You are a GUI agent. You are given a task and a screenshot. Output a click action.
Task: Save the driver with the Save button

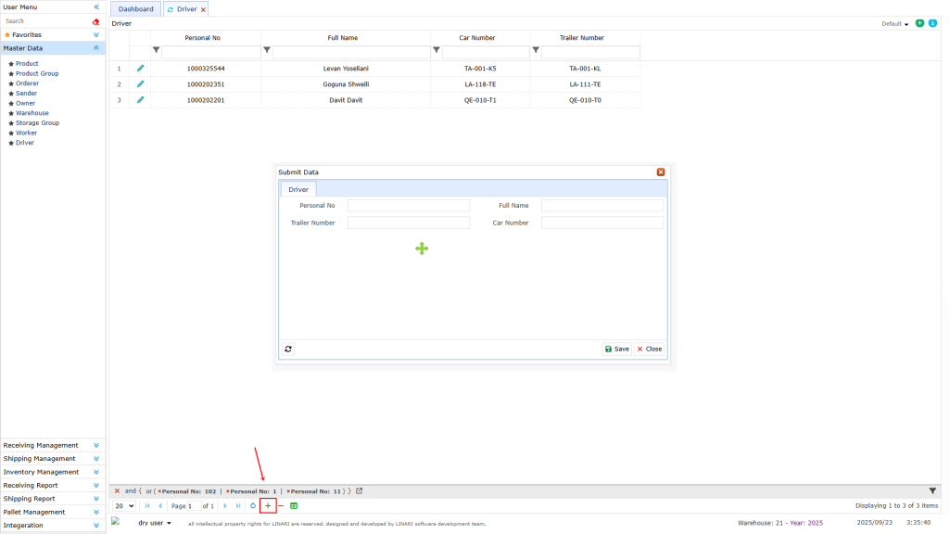point(616,349)
